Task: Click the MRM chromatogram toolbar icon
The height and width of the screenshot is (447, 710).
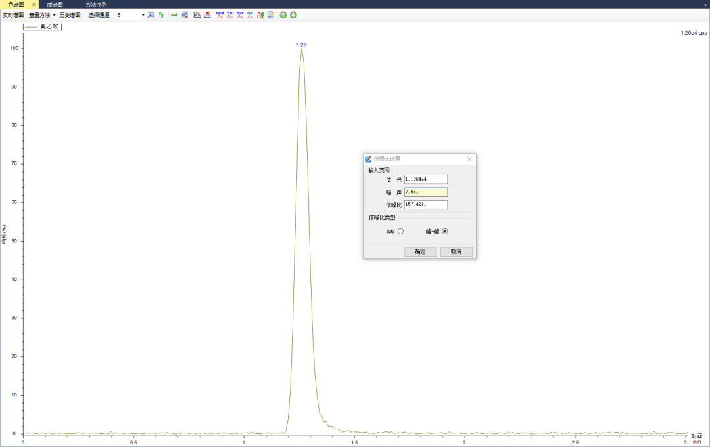Action: point(220,14)
